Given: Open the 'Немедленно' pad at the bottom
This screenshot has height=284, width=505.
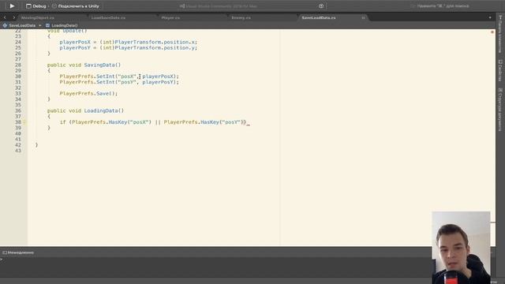Looking at the screenshot, I should pos(18,252).
